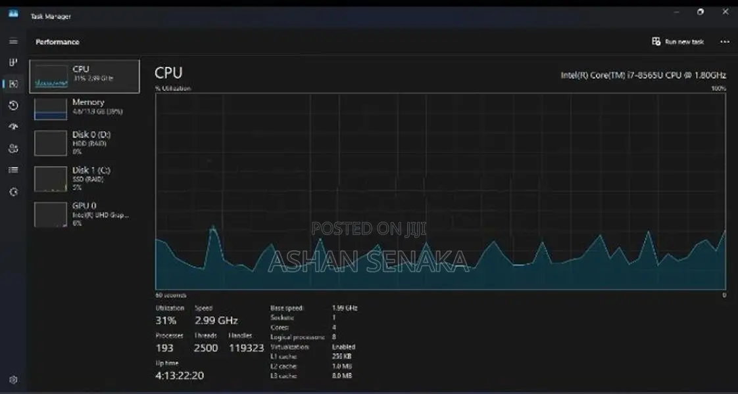
Task: Click the Base speed label
Action: pyautogui.click(x=287, y=308)
